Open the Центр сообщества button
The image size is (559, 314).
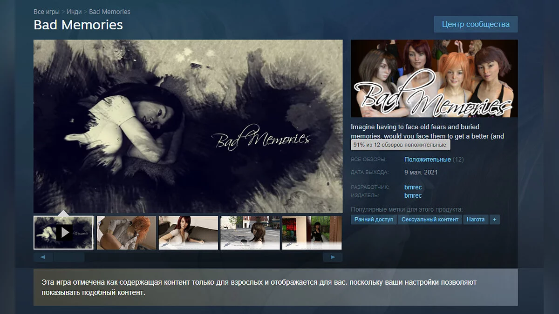point(476,24)
